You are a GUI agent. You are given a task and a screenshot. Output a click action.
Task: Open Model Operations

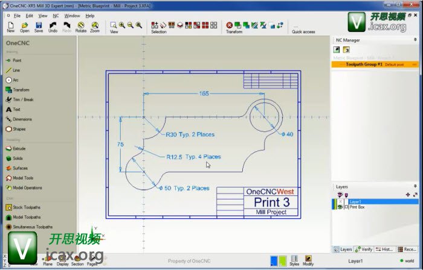tap(24, 187)
